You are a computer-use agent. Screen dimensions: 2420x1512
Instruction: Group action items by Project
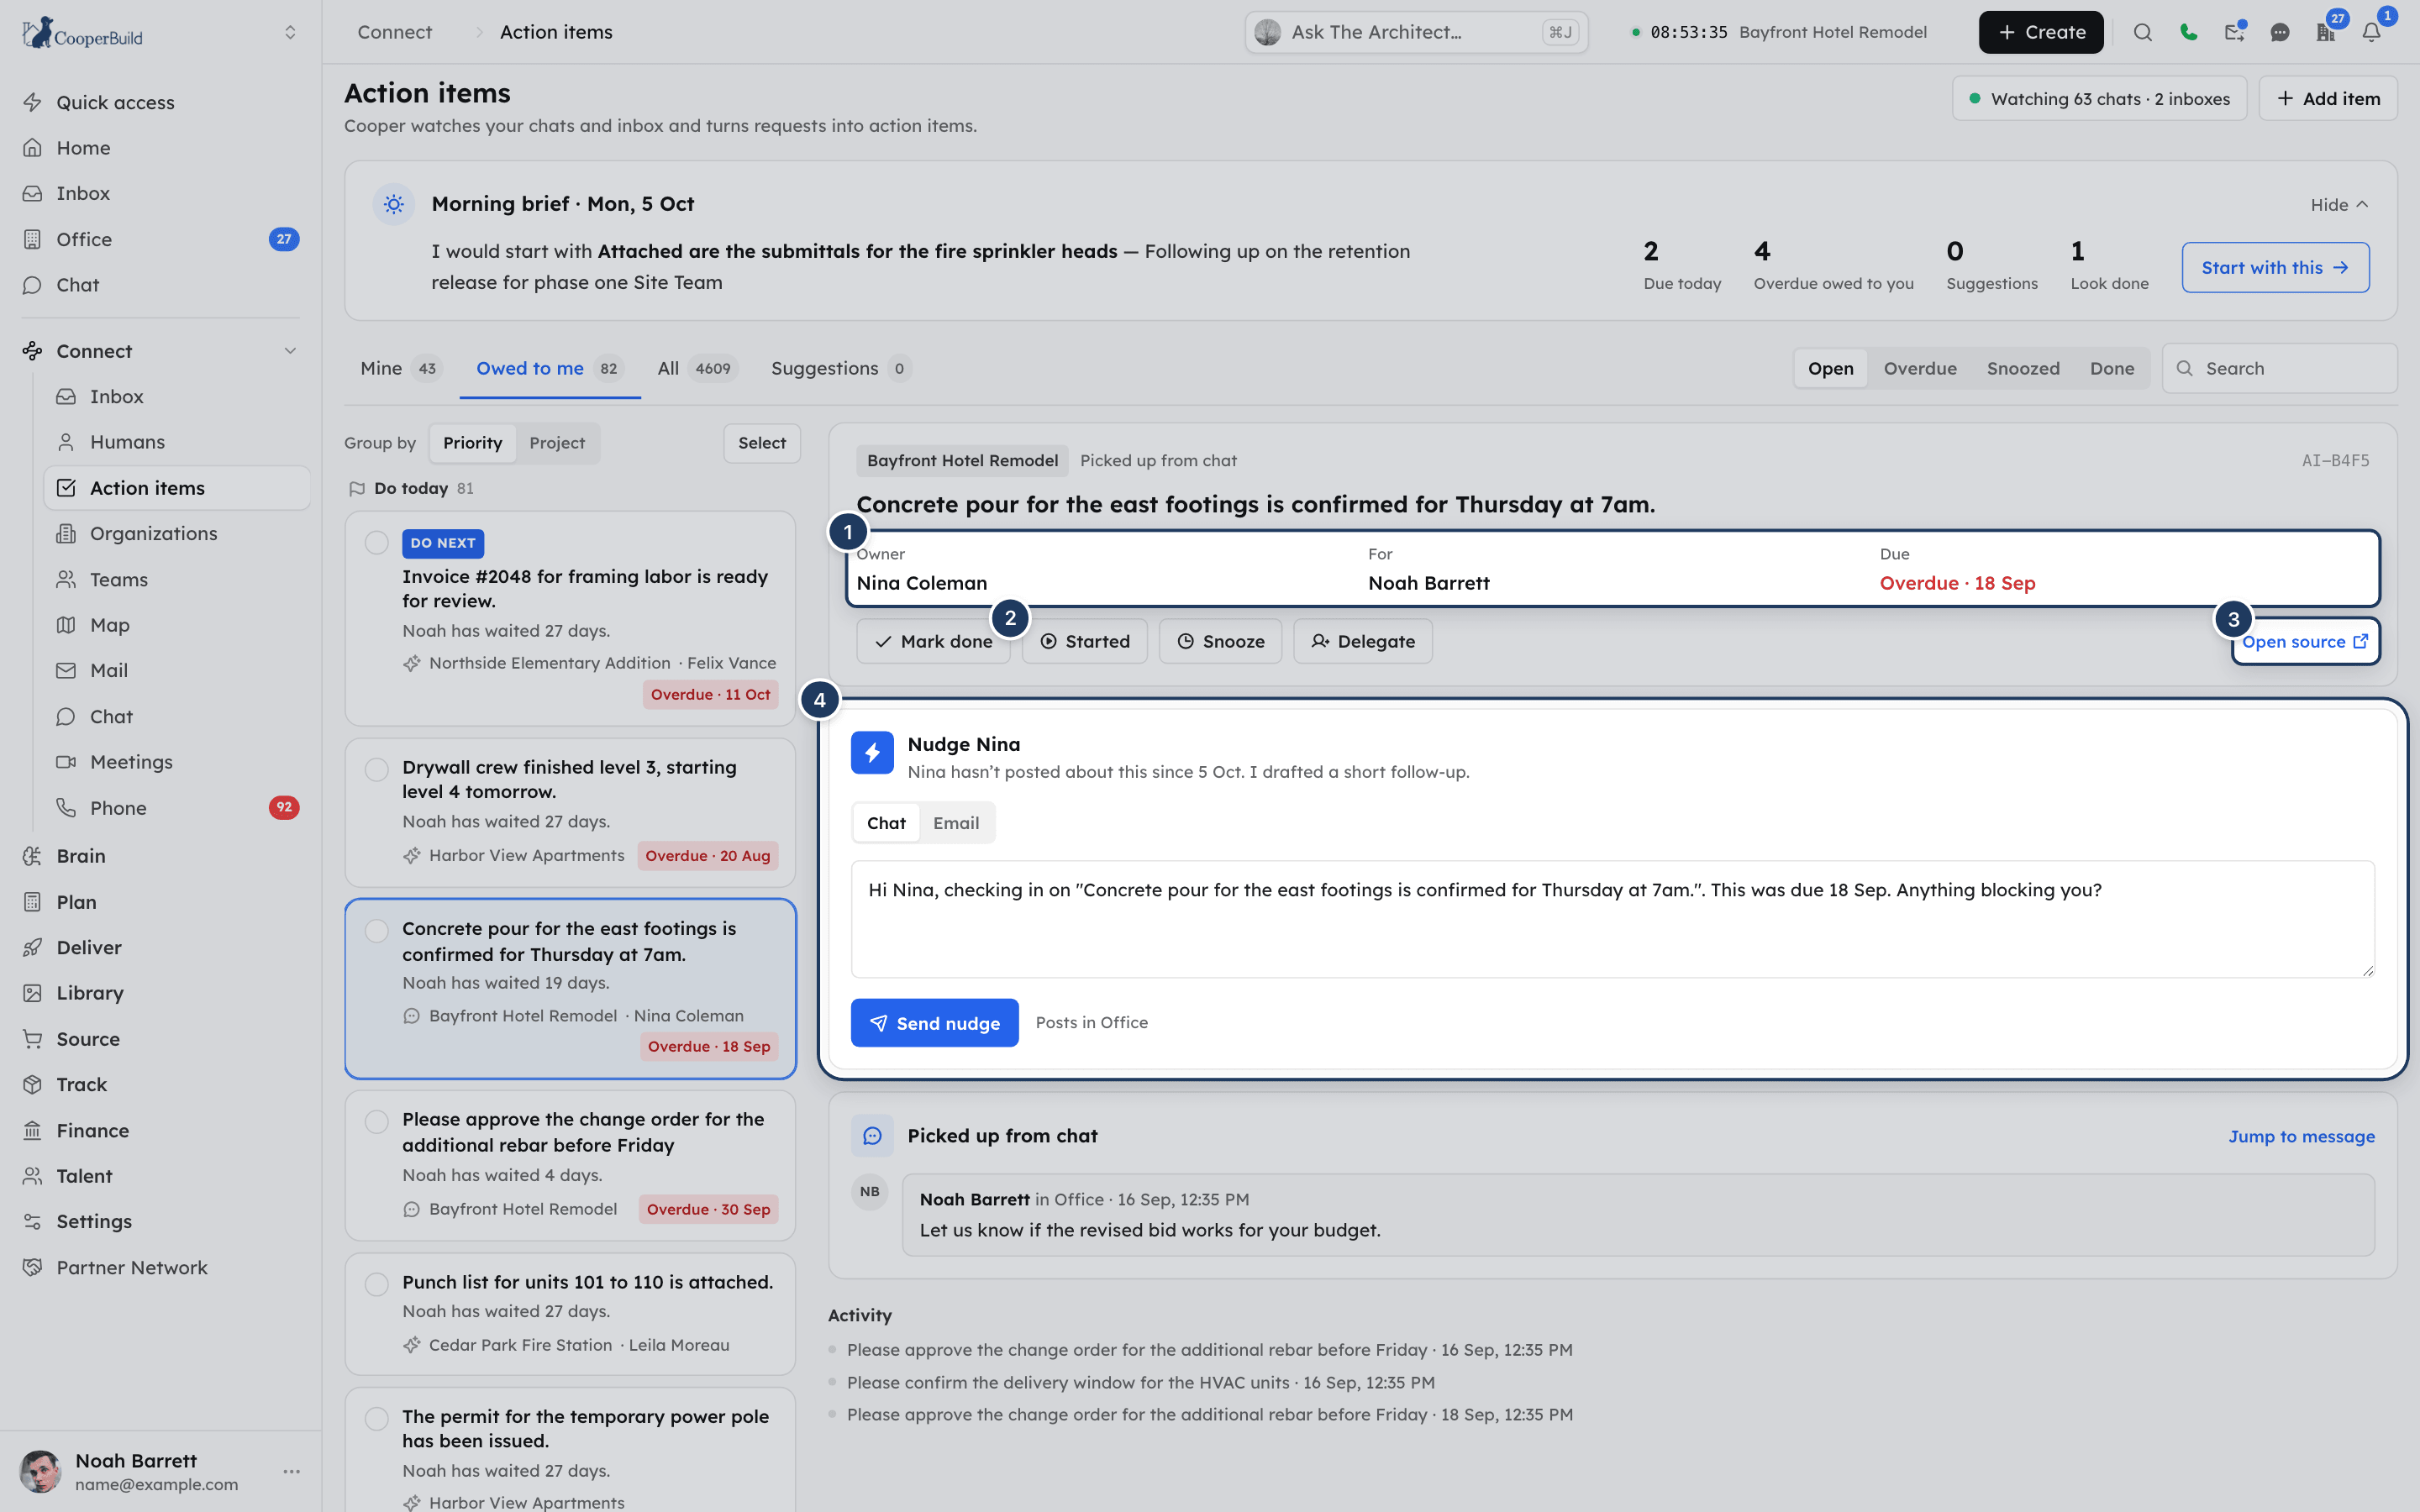[557, 443]
